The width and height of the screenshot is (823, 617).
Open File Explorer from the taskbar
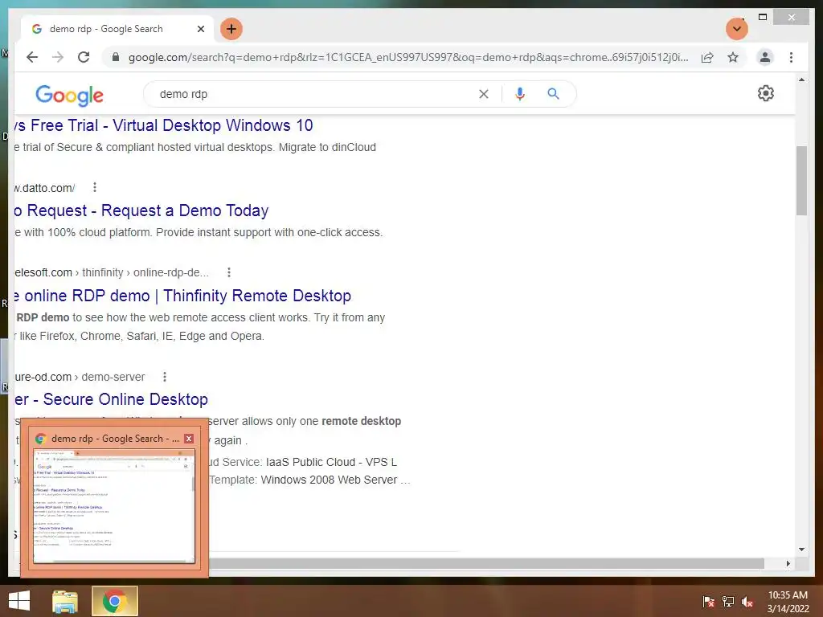point(65,601)
